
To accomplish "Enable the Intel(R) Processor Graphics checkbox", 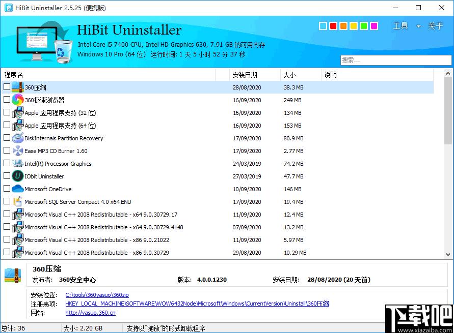I will [x=7, y=163].
